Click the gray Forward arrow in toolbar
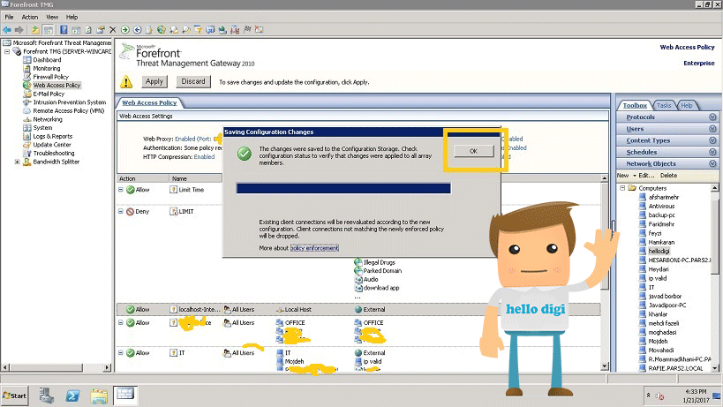The height and width of the screenshot is (407, 723). tap(19, 30)
